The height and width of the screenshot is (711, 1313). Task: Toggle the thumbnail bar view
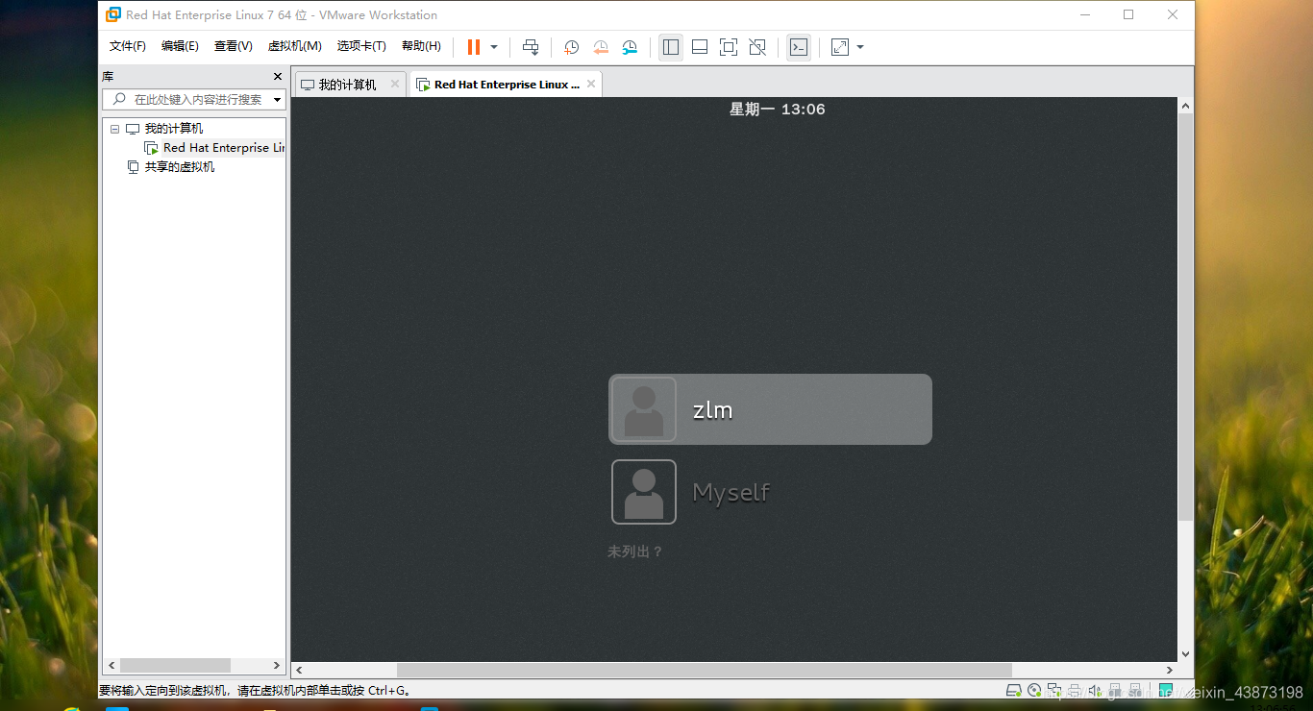[x=700, y=47]
